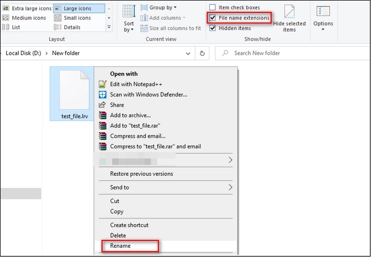Choose Compress and email...
Screen dimensions: 371x257
pos(165,136)
